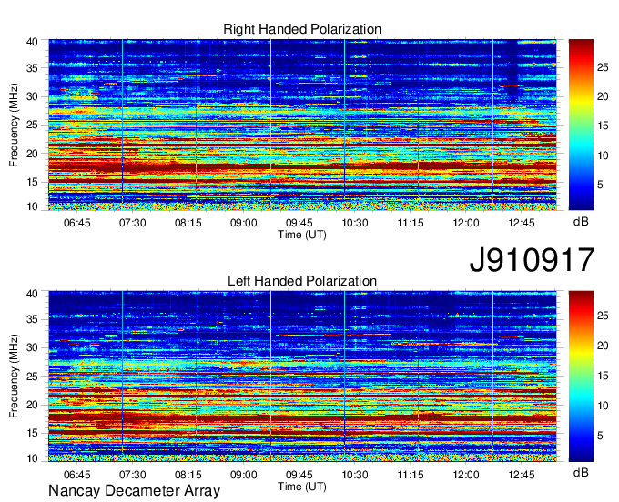
Task: Click the "15" dB tick on Right Handed color bar
Action: pos(603,125)
